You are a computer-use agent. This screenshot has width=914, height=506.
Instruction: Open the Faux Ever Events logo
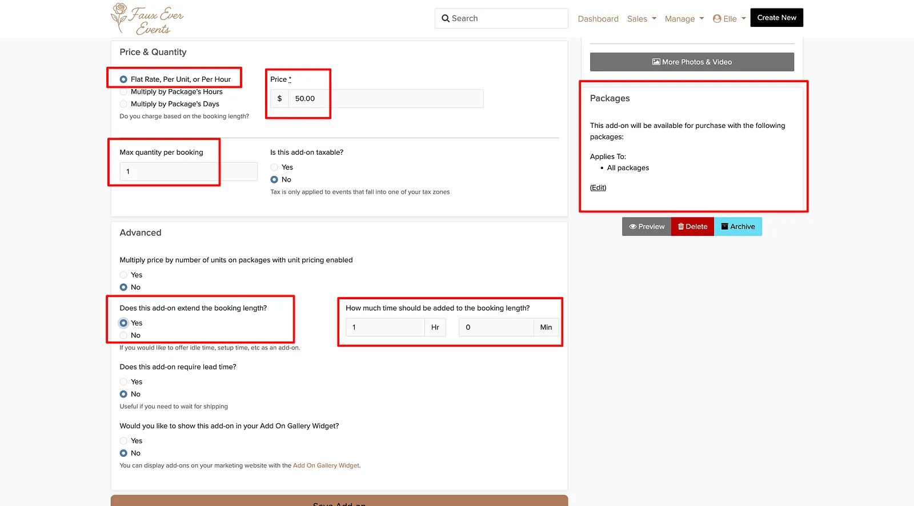(x=147, y=19)
